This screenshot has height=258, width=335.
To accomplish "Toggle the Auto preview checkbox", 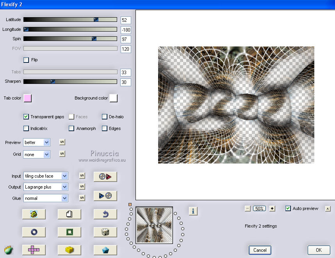I will pos(288,208).
